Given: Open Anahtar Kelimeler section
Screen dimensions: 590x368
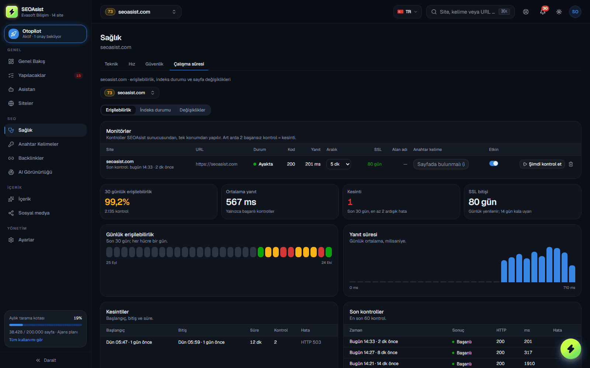Looking at the screenshot, I should tap(45, 144).
